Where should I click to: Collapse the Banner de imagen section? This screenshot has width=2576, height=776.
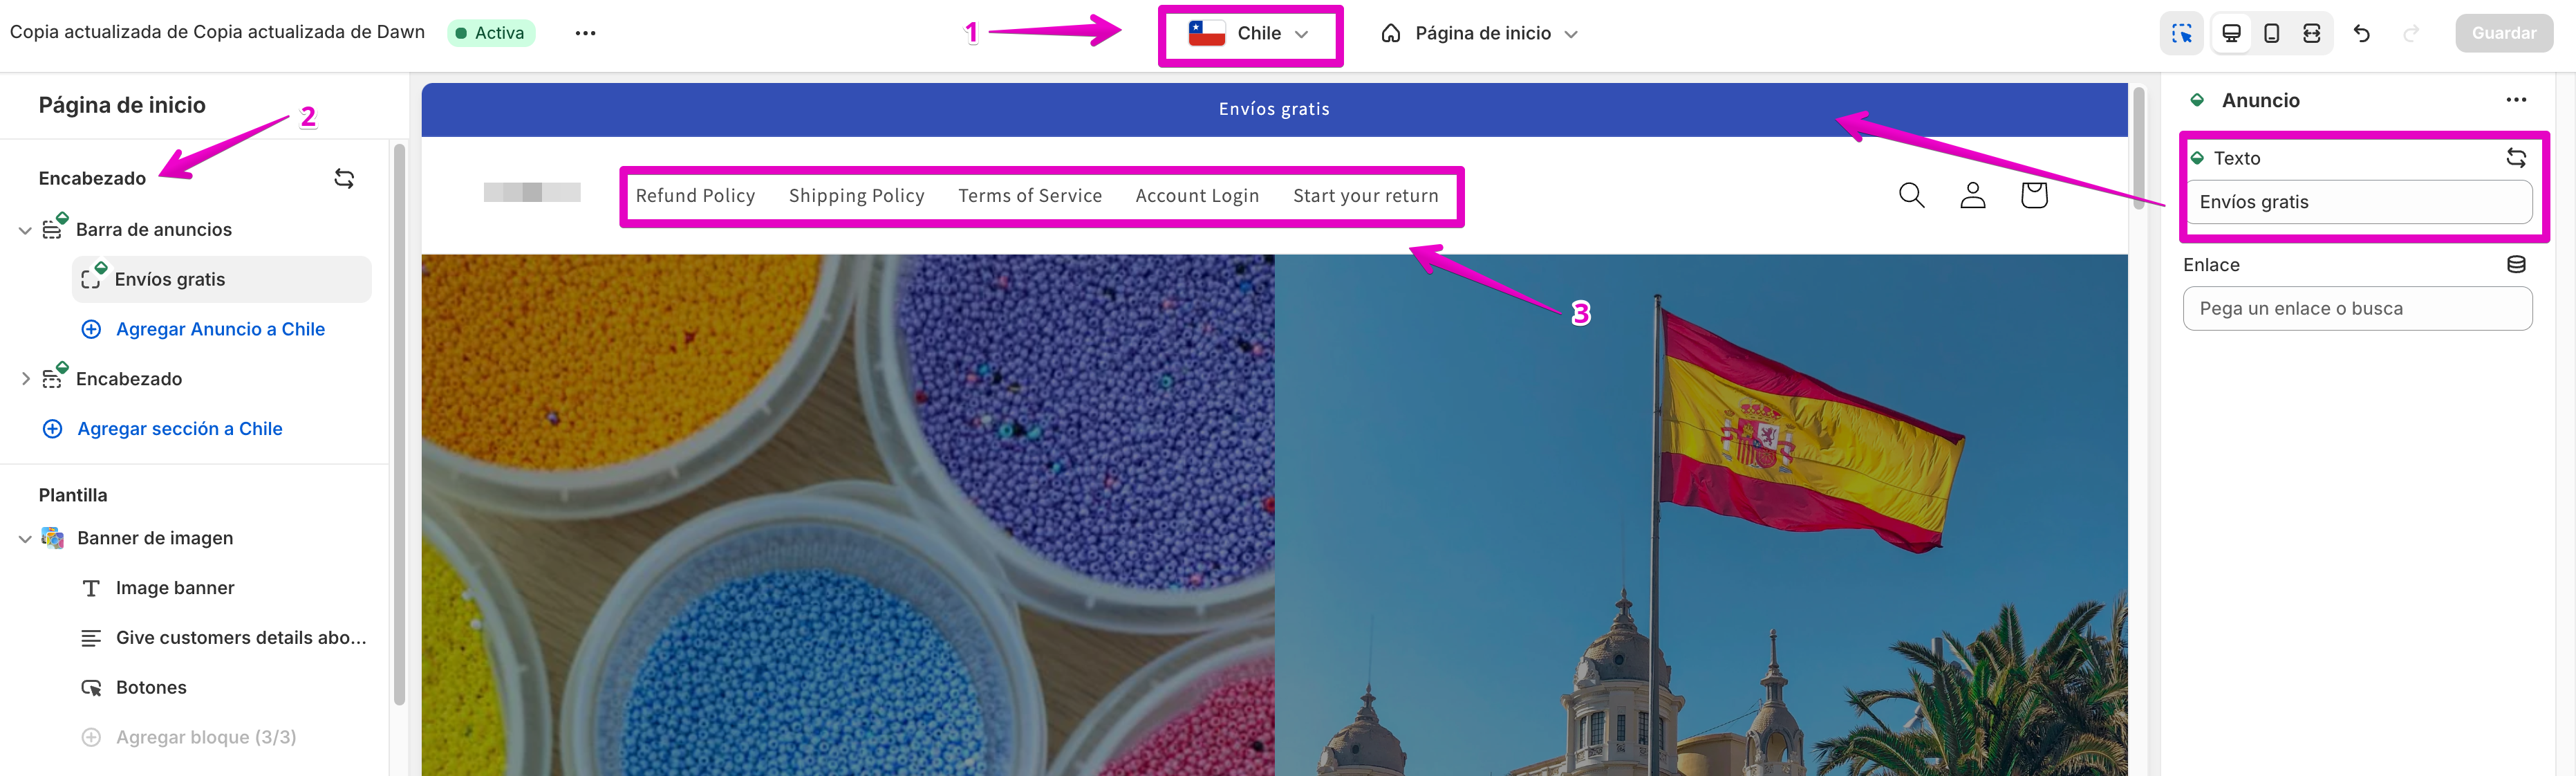point(25,539)
